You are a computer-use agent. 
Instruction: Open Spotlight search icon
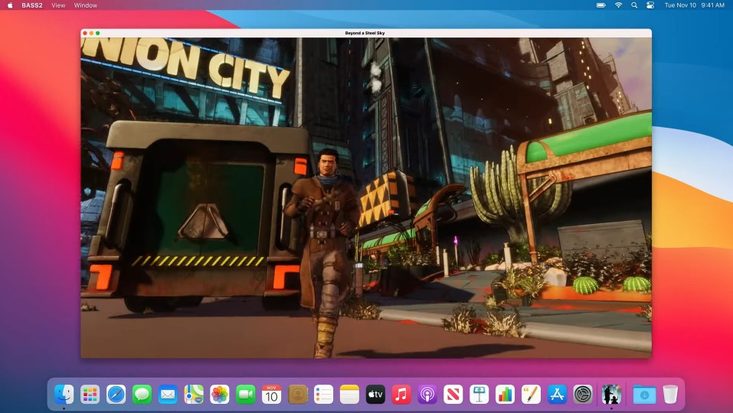(x=634, y=5)
